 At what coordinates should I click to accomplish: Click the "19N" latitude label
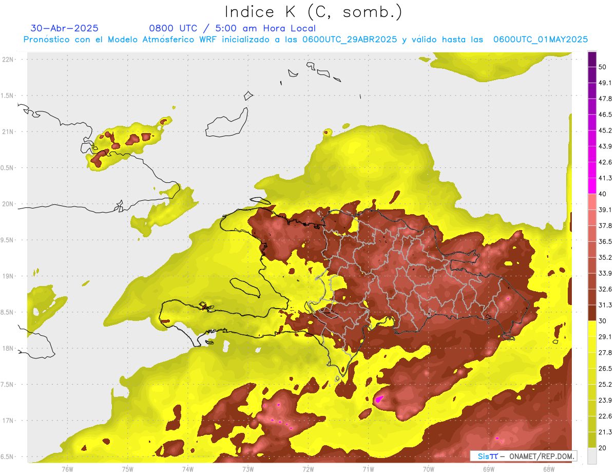(x=8, y=276)
